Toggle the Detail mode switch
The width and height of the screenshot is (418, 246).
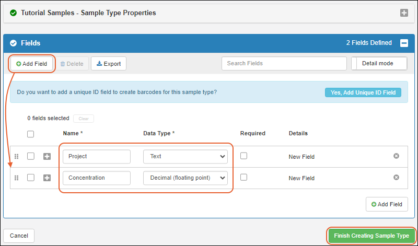(x=379, y=63)
